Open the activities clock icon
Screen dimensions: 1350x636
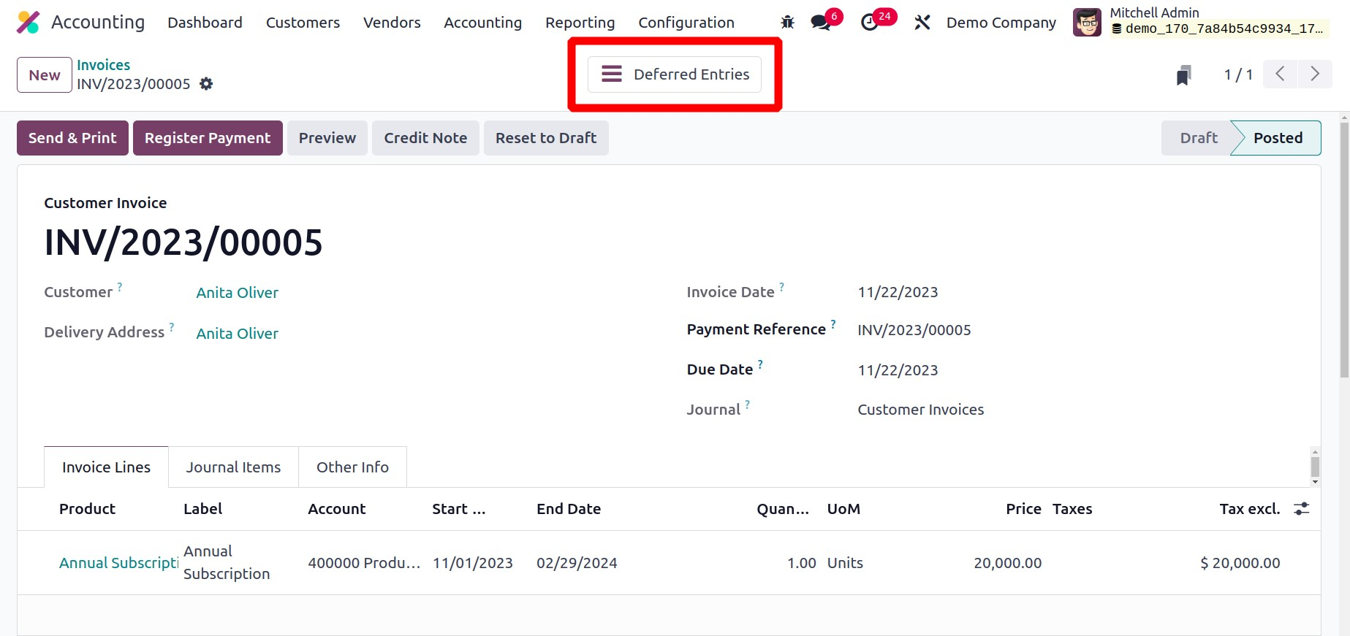[870, 23]
